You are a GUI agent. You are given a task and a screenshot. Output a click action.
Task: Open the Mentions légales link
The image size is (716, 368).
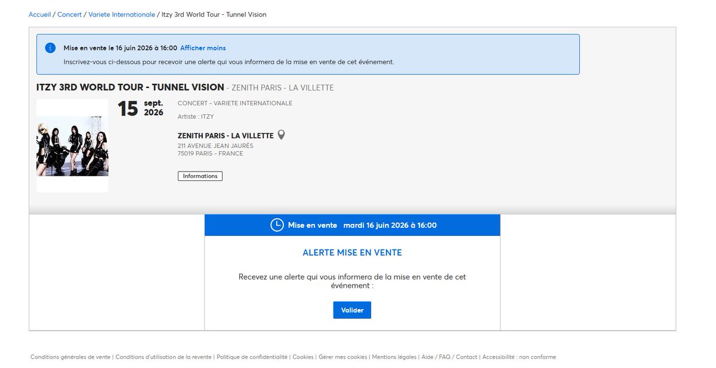point(394,357)
